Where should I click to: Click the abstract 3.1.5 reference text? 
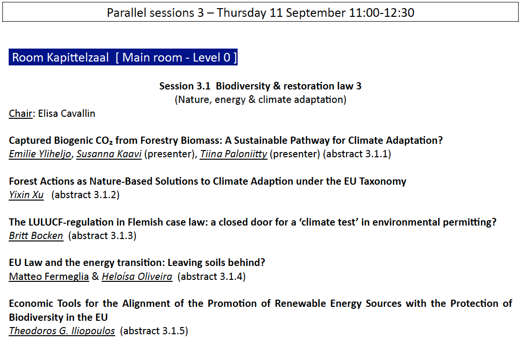(x=154, y=331)
